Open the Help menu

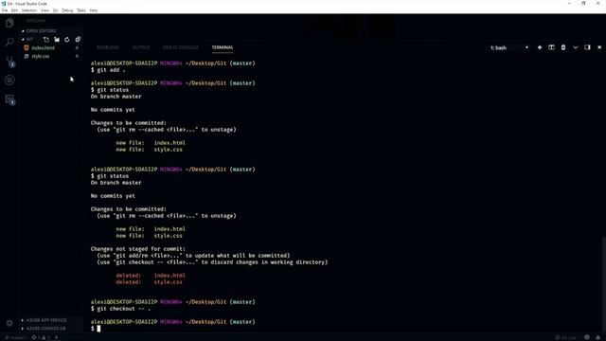(x=94, y=10)
